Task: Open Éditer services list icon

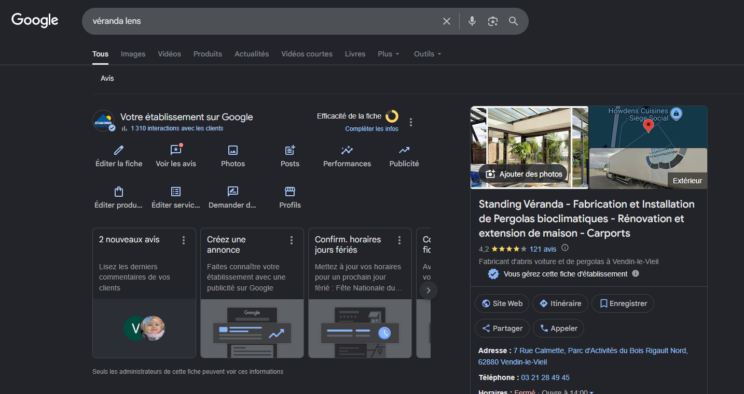Action: 176,192
